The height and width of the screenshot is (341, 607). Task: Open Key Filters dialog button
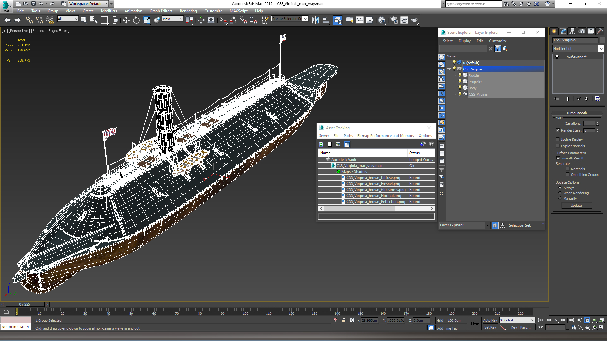tap(521, 327)
